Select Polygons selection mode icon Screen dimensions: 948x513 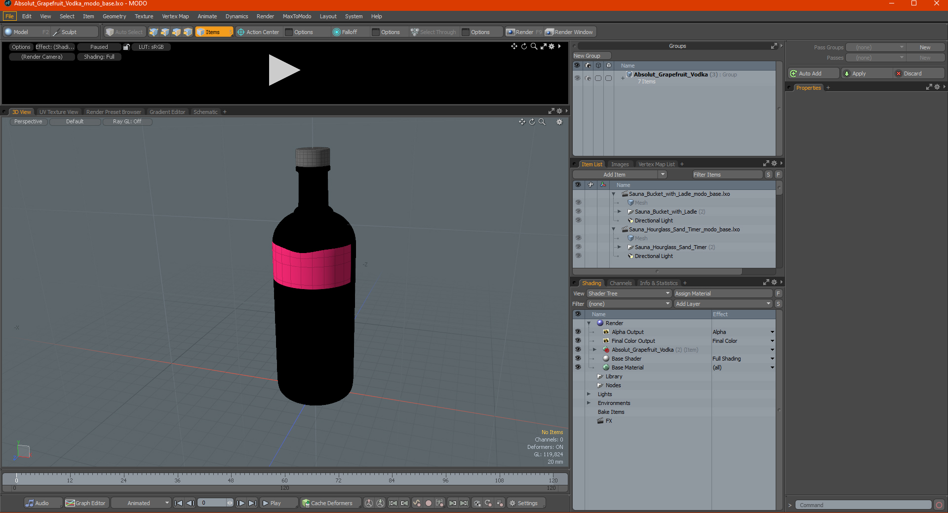coord(176,32)
